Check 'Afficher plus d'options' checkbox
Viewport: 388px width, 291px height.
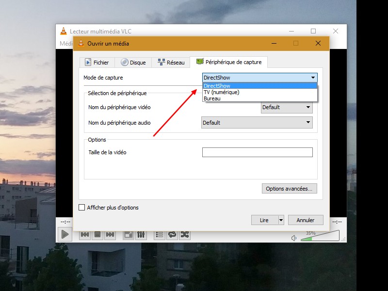tap(81, 208)
